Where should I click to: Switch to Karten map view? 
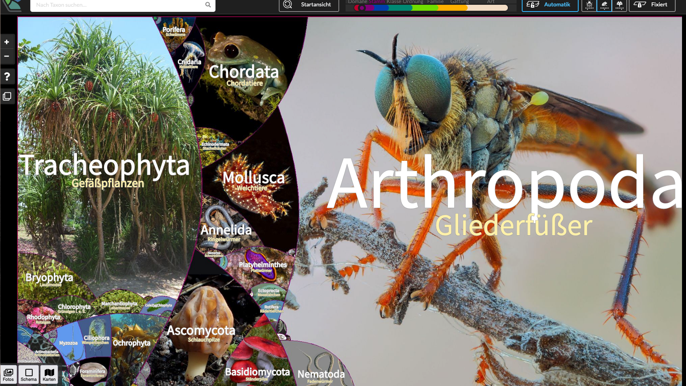49,374
